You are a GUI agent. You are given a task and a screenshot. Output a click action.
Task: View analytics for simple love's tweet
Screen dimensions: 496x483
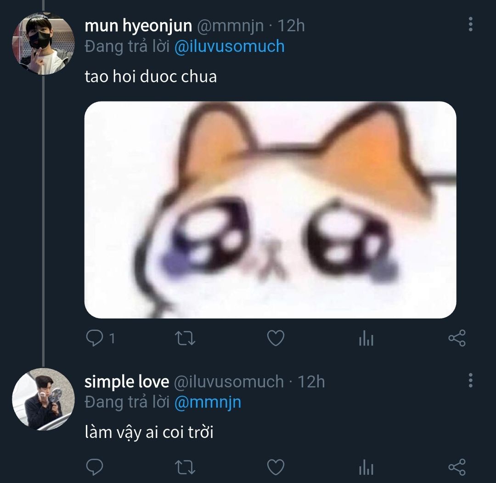[366, 468]
